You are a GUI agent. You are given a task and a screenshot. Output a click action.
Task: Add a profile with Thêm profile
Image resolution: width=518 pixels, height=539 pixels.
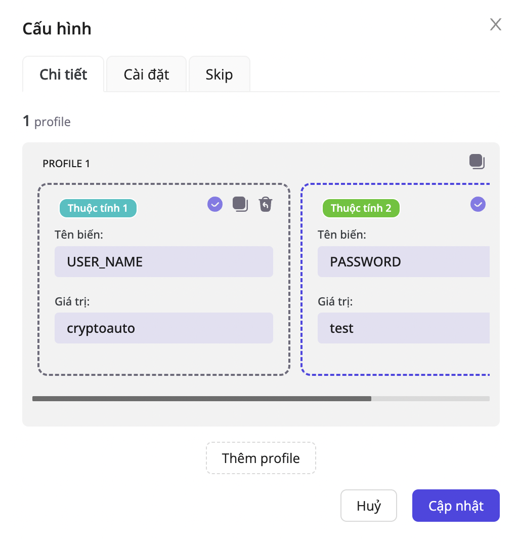tap(261, 458)
